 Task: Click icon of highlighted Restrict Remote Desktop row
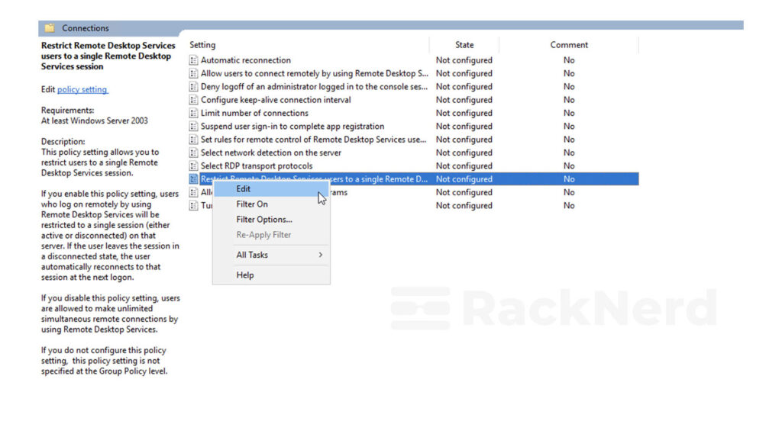tap(193, 179)
